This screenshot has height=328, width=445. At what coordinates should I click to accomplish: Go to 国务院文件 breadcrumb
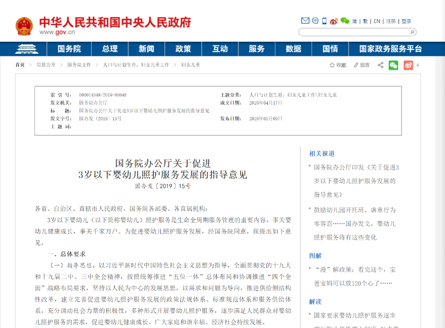79,65
